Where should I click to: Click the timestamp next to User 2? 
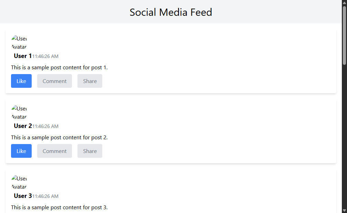click(45, 126)
